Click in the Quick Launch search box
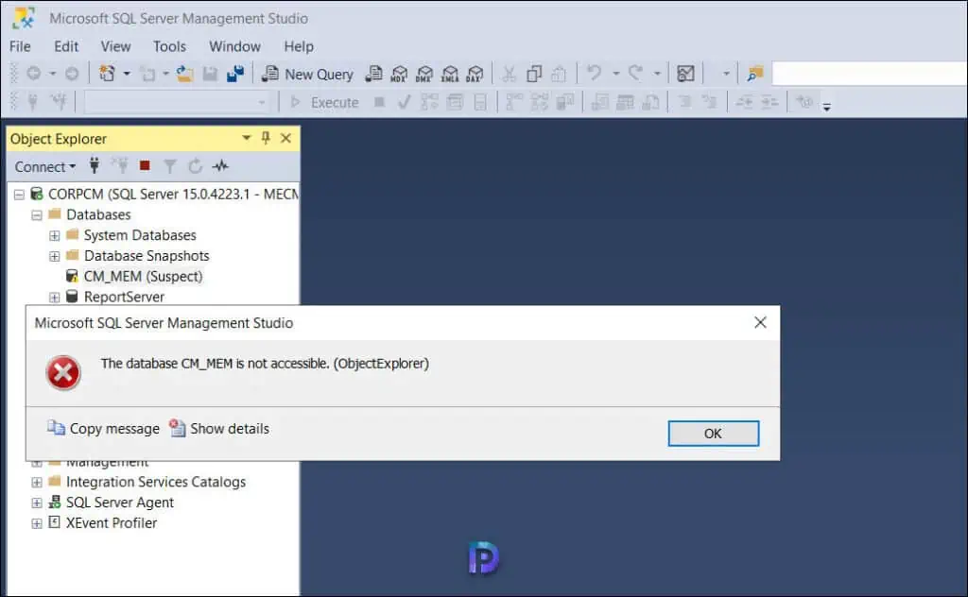Viewport: 968px width, 597px height. [870, 74]
